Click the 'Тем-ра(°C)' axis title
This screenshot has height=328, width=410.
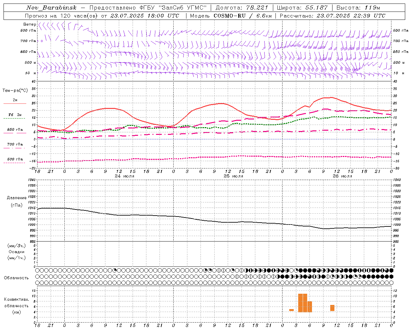point(15,91)
